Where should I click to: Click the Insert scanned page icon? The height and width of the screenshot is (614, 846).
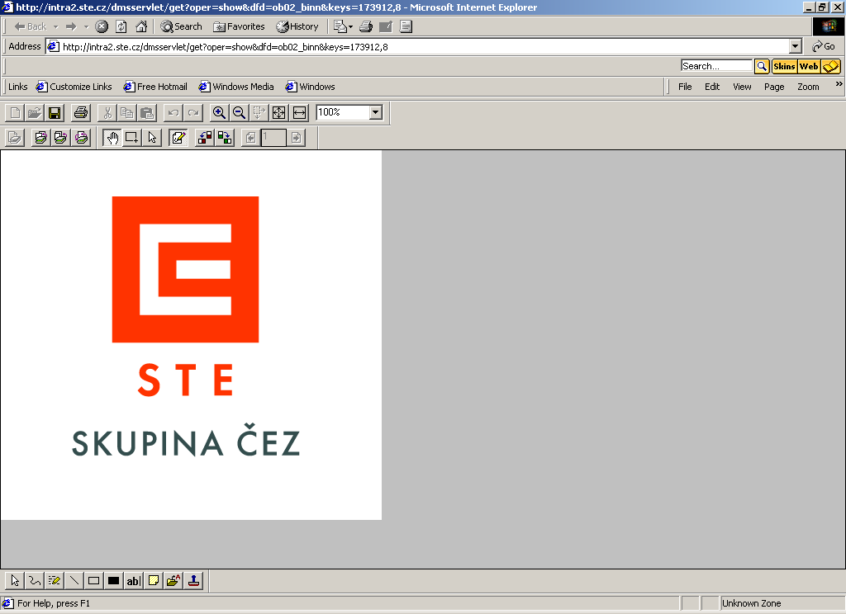40,138
